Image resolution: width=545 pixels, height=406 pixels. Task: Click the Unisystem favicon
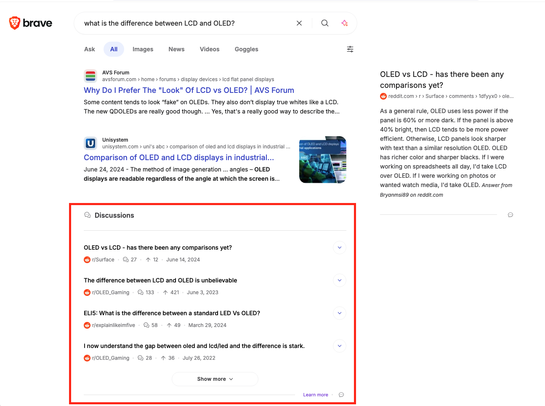click(x=90, y=143)
